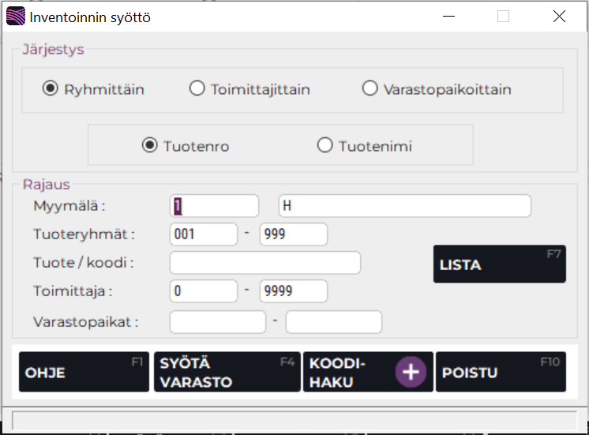Click the app logo in title bar

click(x=15, y=17)
